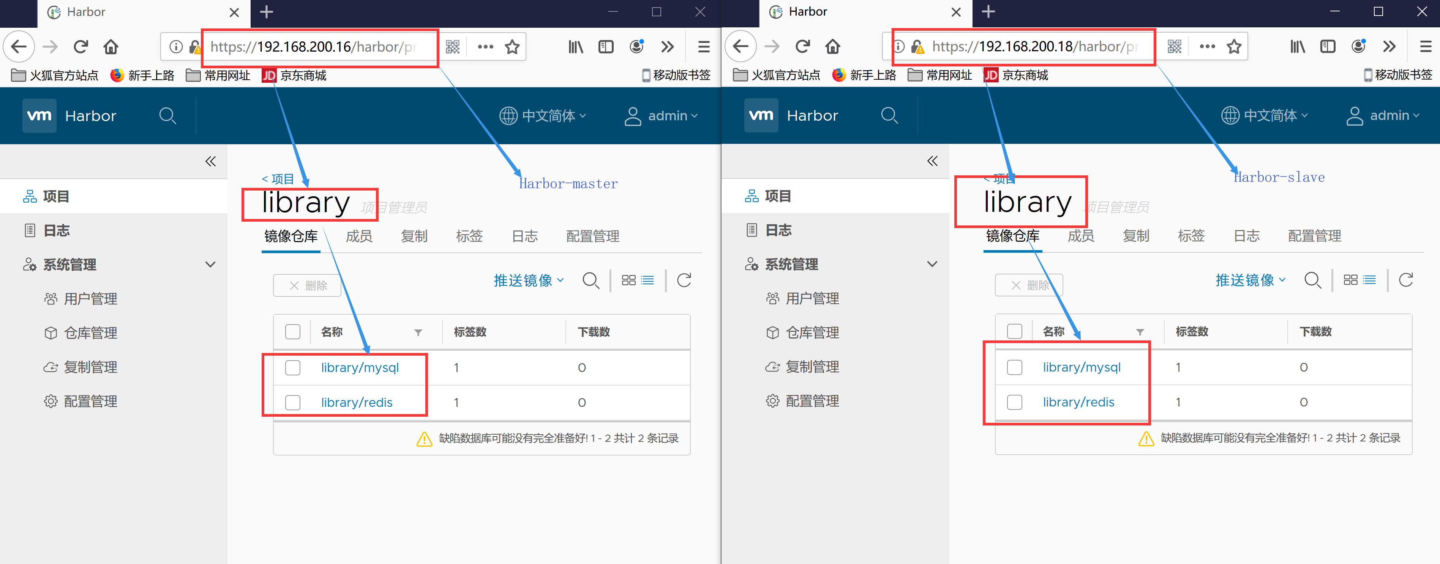The width and height of the screenshot is (1440, 564).
Task: Click Harbor search icon in left window
Action: (x=168, y=116)
